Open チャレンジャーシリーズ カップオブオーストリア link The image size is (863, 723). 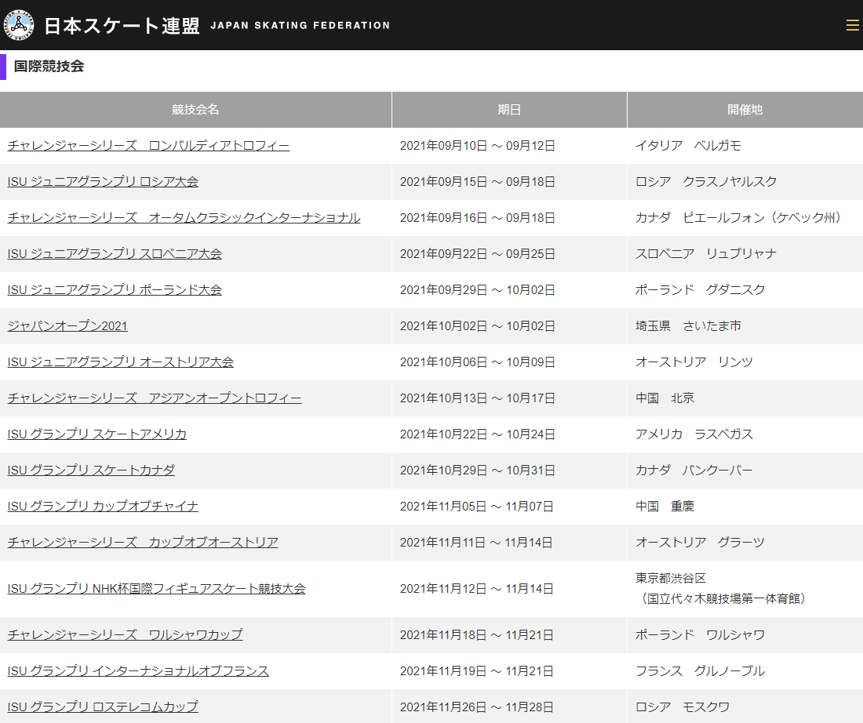click(143, 542)
